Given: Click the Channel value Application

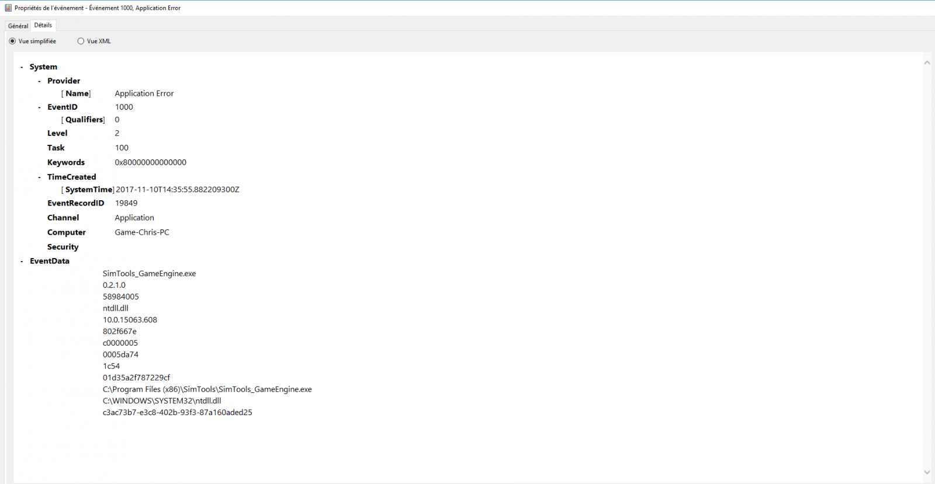Looking at the screenshot, I should (x=134, y=218).
